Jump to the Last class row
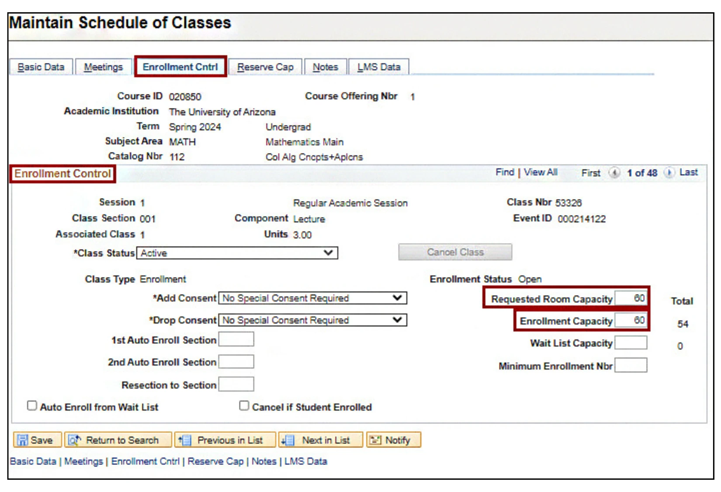The image size is (721, 492). click(x=689, y=172)
